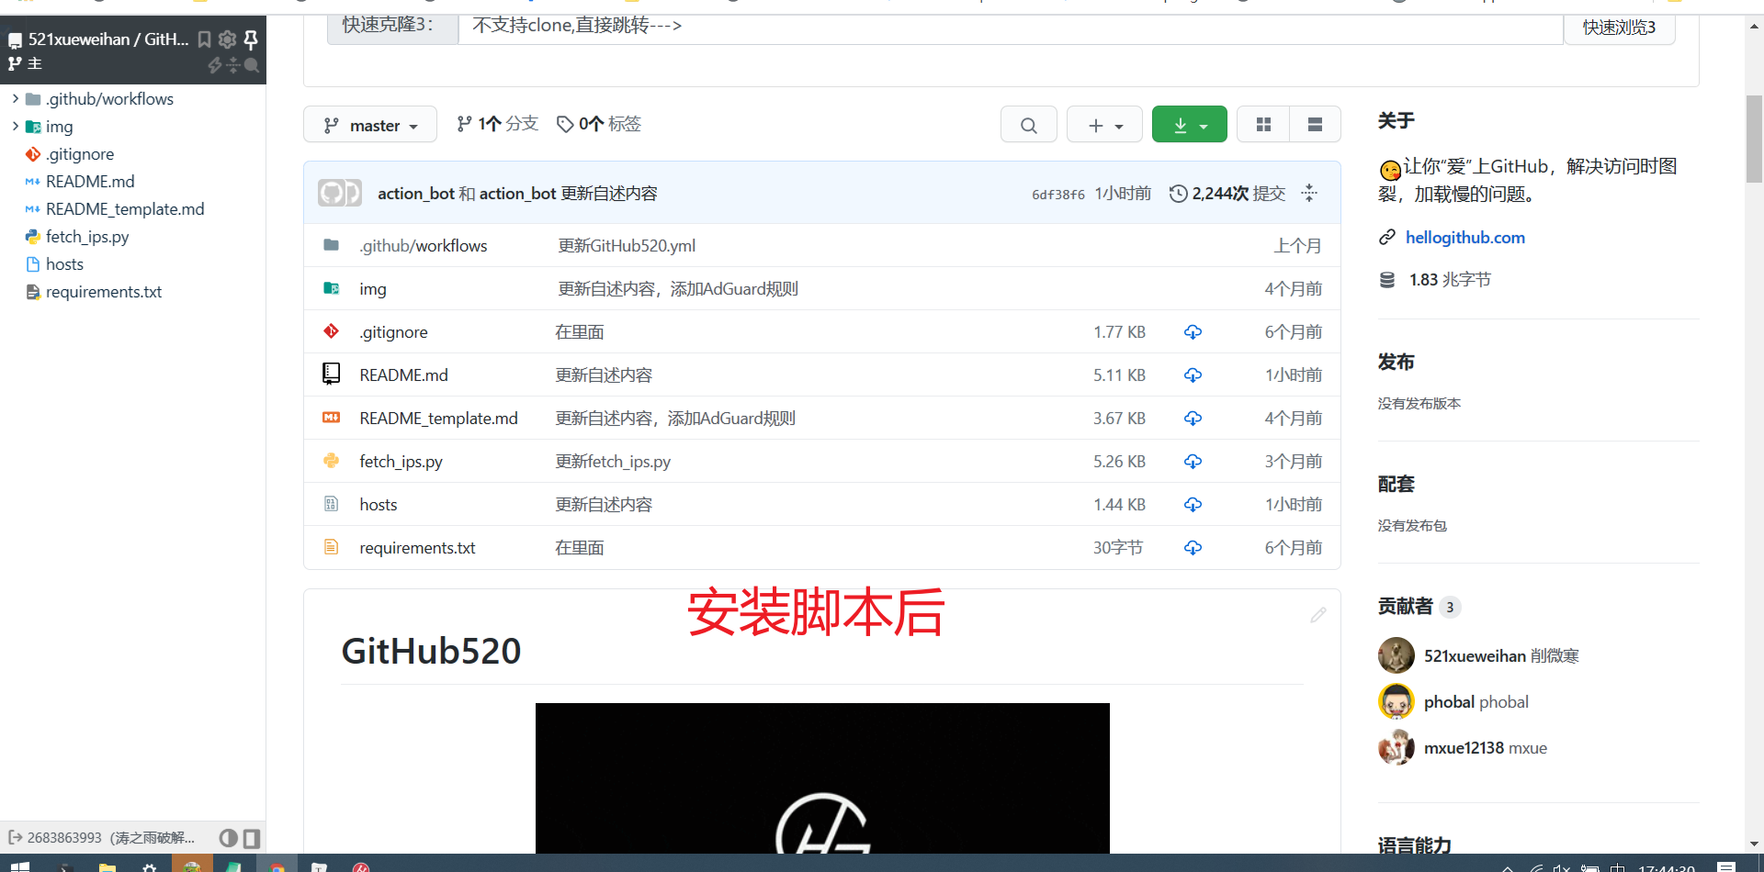Click the download cloud icon for fetch_ips.py

(x=1193, y=462)
